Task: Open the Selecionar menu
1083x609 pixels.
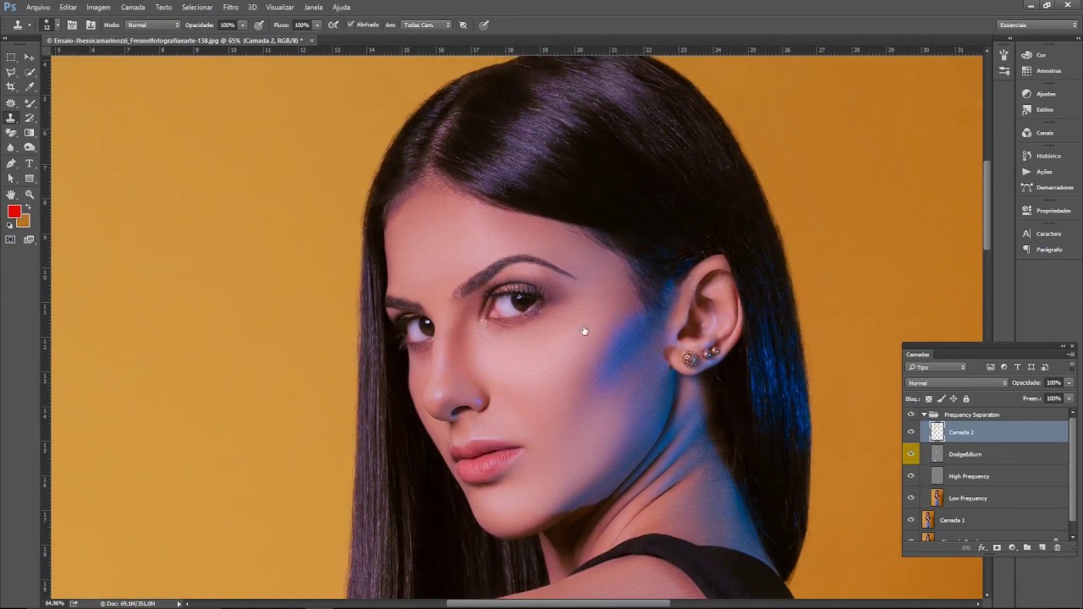Action: 197,7
